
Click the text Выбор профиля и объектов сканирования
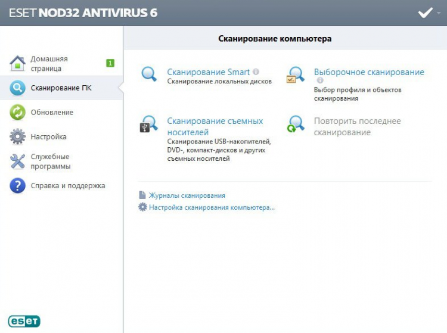(358, 94)
